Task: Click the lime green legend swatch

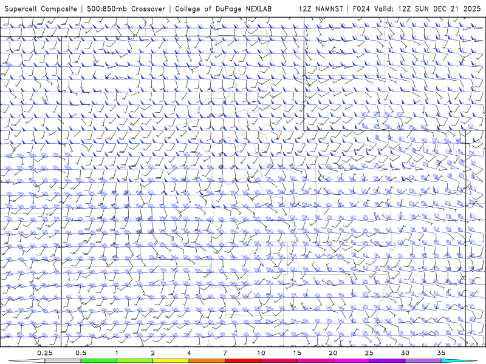Action: coord(134,361)
